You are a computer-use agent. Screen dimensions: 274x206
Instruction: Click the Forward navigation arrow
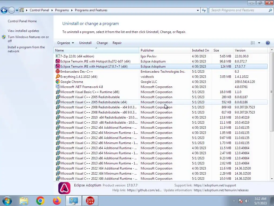click(x=12, y=10)
